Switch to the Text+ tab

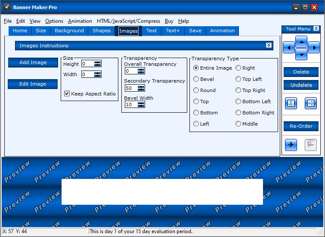point(173,31)
